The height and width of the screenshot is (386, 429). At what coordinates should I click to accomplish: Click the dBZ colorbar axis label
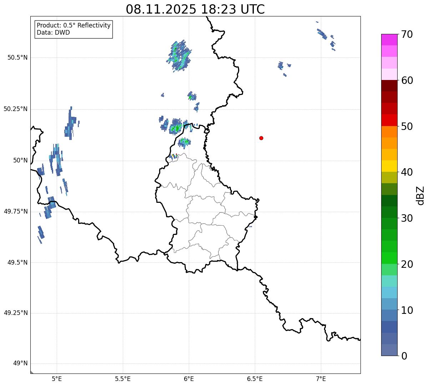point(421,195)
